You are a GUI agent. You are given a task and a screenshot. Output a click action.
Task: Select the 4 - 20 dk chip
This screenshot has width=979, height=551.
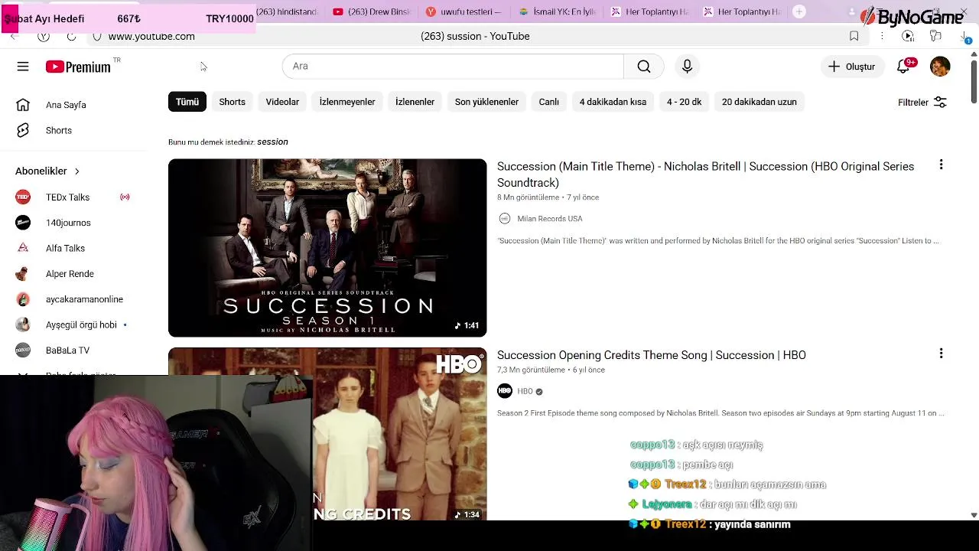click(x=684, y=102)
